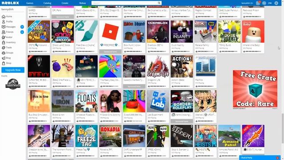Click the Free Crate advertisement
The width and height of the screenshot is (284, 160).
[x=255, y=89]
